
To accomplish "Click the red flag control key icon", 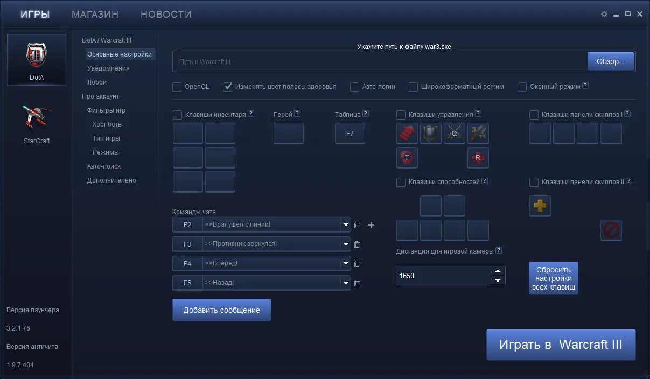I will pos(407,133).
